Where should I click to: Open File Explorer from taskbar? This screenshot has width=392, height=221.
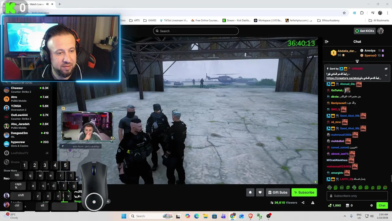coord(205,216)
